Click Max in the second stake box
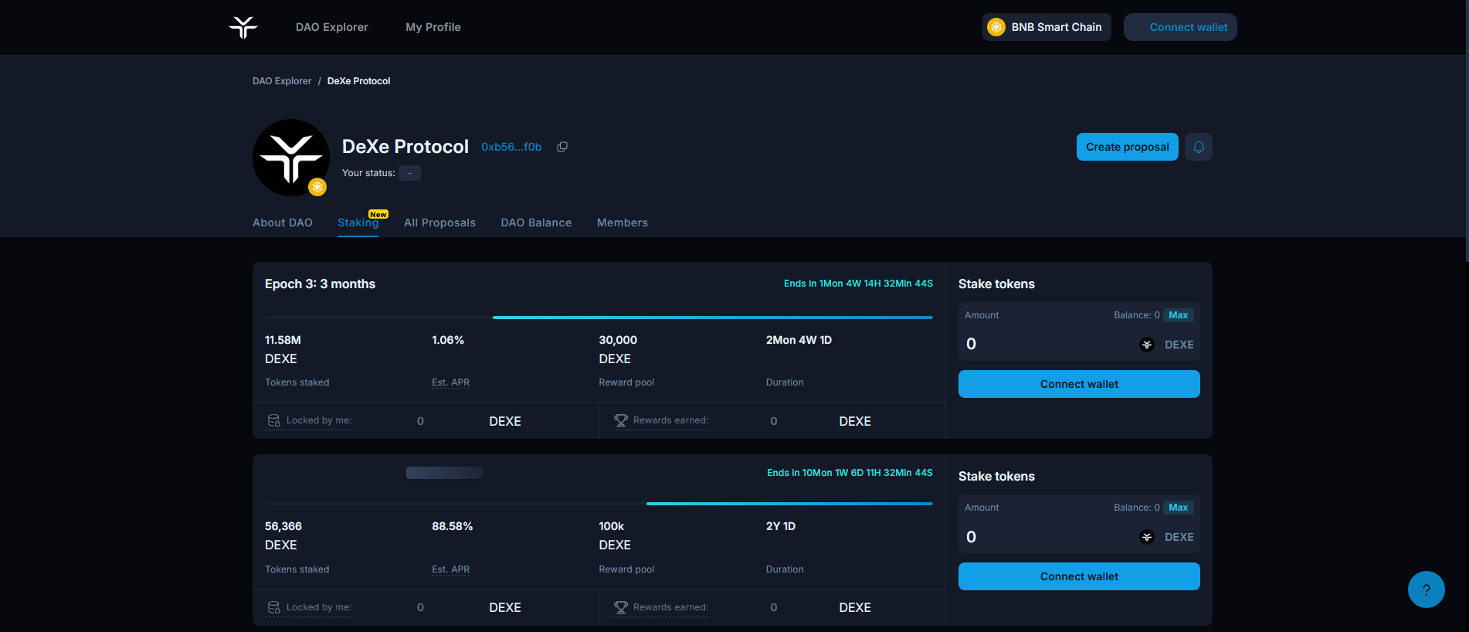1469x632 pixels. pos(1179,508)
